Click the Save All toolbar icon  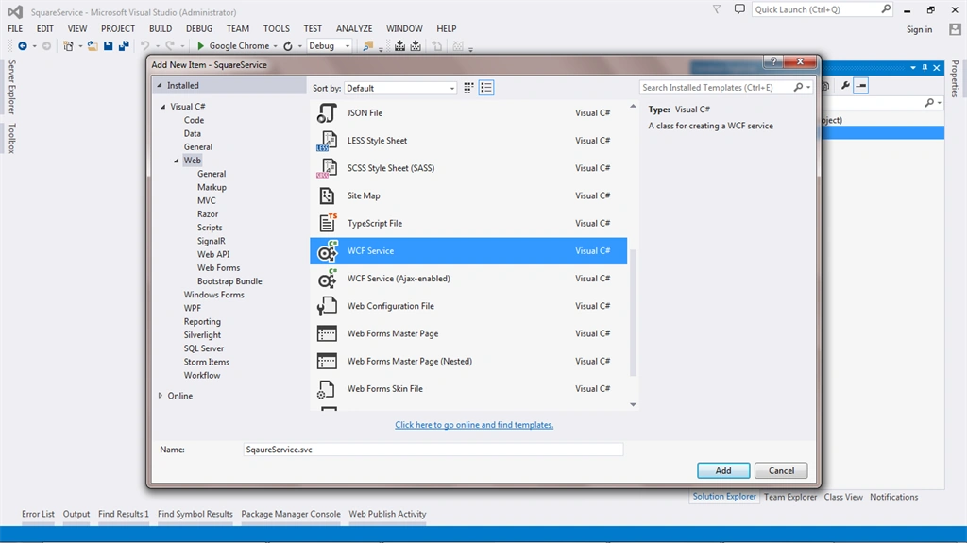(x=124, y=45)
